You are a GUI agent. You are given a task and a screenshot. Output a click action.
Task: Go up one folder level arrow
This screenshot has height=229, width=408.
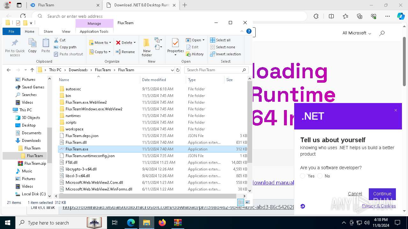click(32, 70)
